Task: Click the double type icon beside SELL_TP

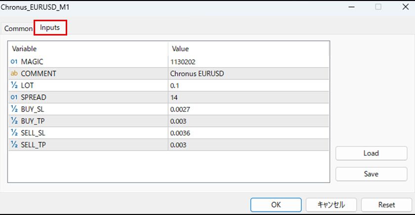Action: [14, 145]
